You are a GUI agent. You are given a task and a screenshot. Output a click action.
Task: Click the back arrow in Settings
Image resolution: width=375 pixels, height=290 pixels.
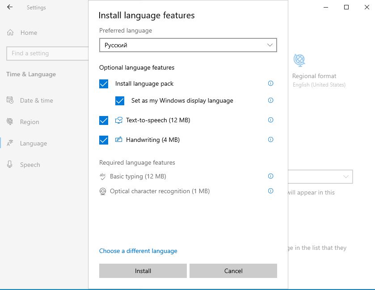(10, 7)
